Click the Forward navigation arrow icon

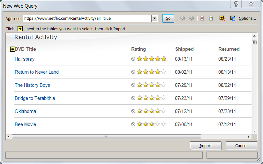[x=192, y=18]
